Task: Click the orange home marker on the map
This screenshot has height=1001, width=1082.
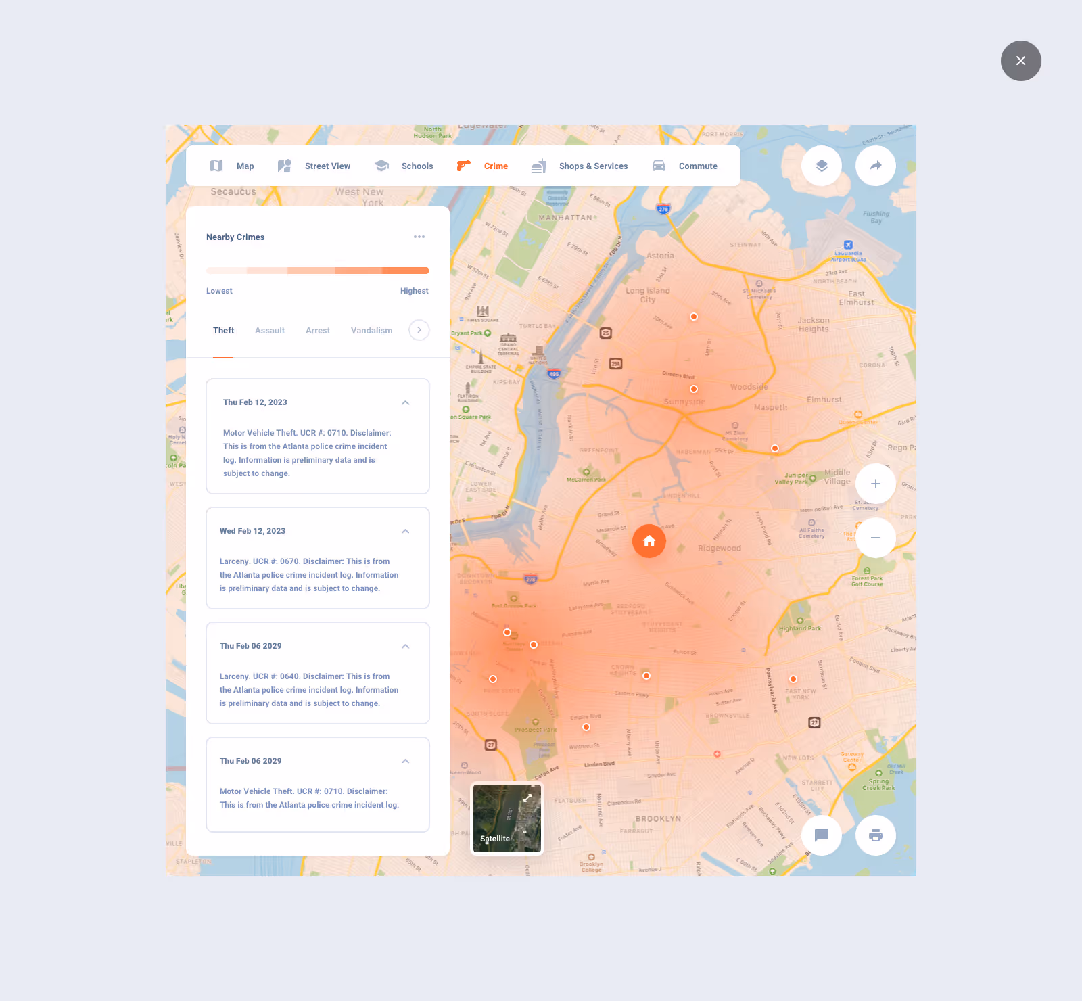Action: tap(649, 541)
